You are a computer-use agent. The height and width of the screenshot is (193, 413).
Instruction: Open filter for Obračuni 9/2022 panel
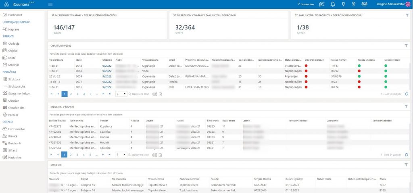(x=406, y=45)
